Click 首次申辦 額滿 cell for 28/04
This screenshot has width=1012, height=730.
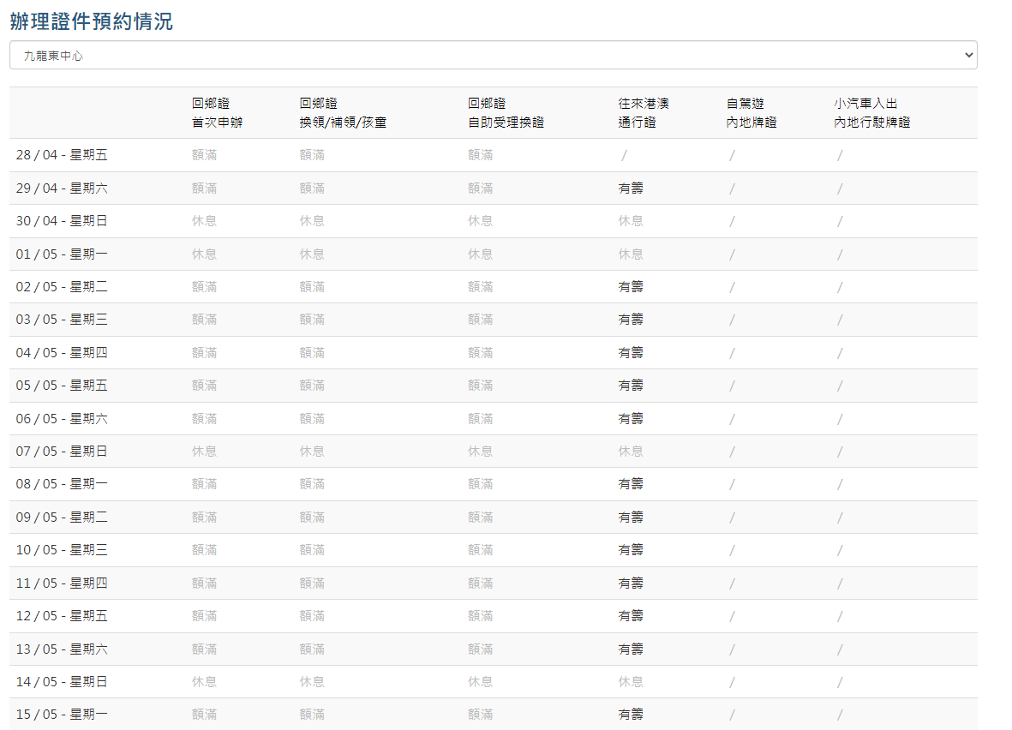point(204,155)
